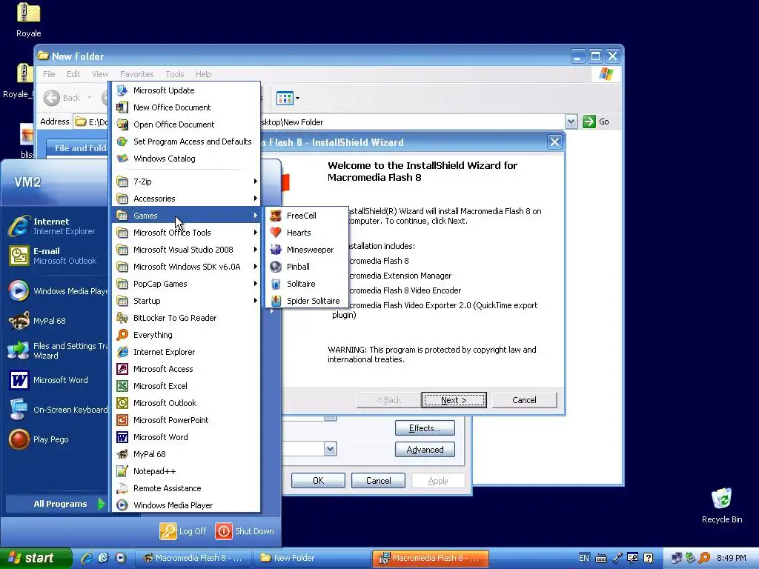Open Microsoft Update in All Programs
The height and width of the screenshot is (569, 759).
186,90
